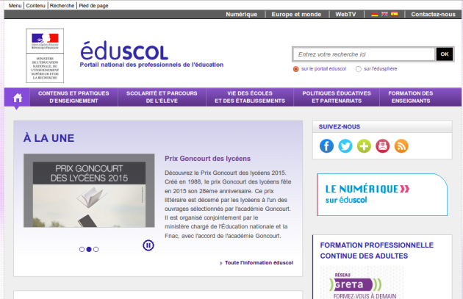The image size is (463, 299).
Task: Open 'Vie des écoles et des établissements' menu
Action: (250, 97)
